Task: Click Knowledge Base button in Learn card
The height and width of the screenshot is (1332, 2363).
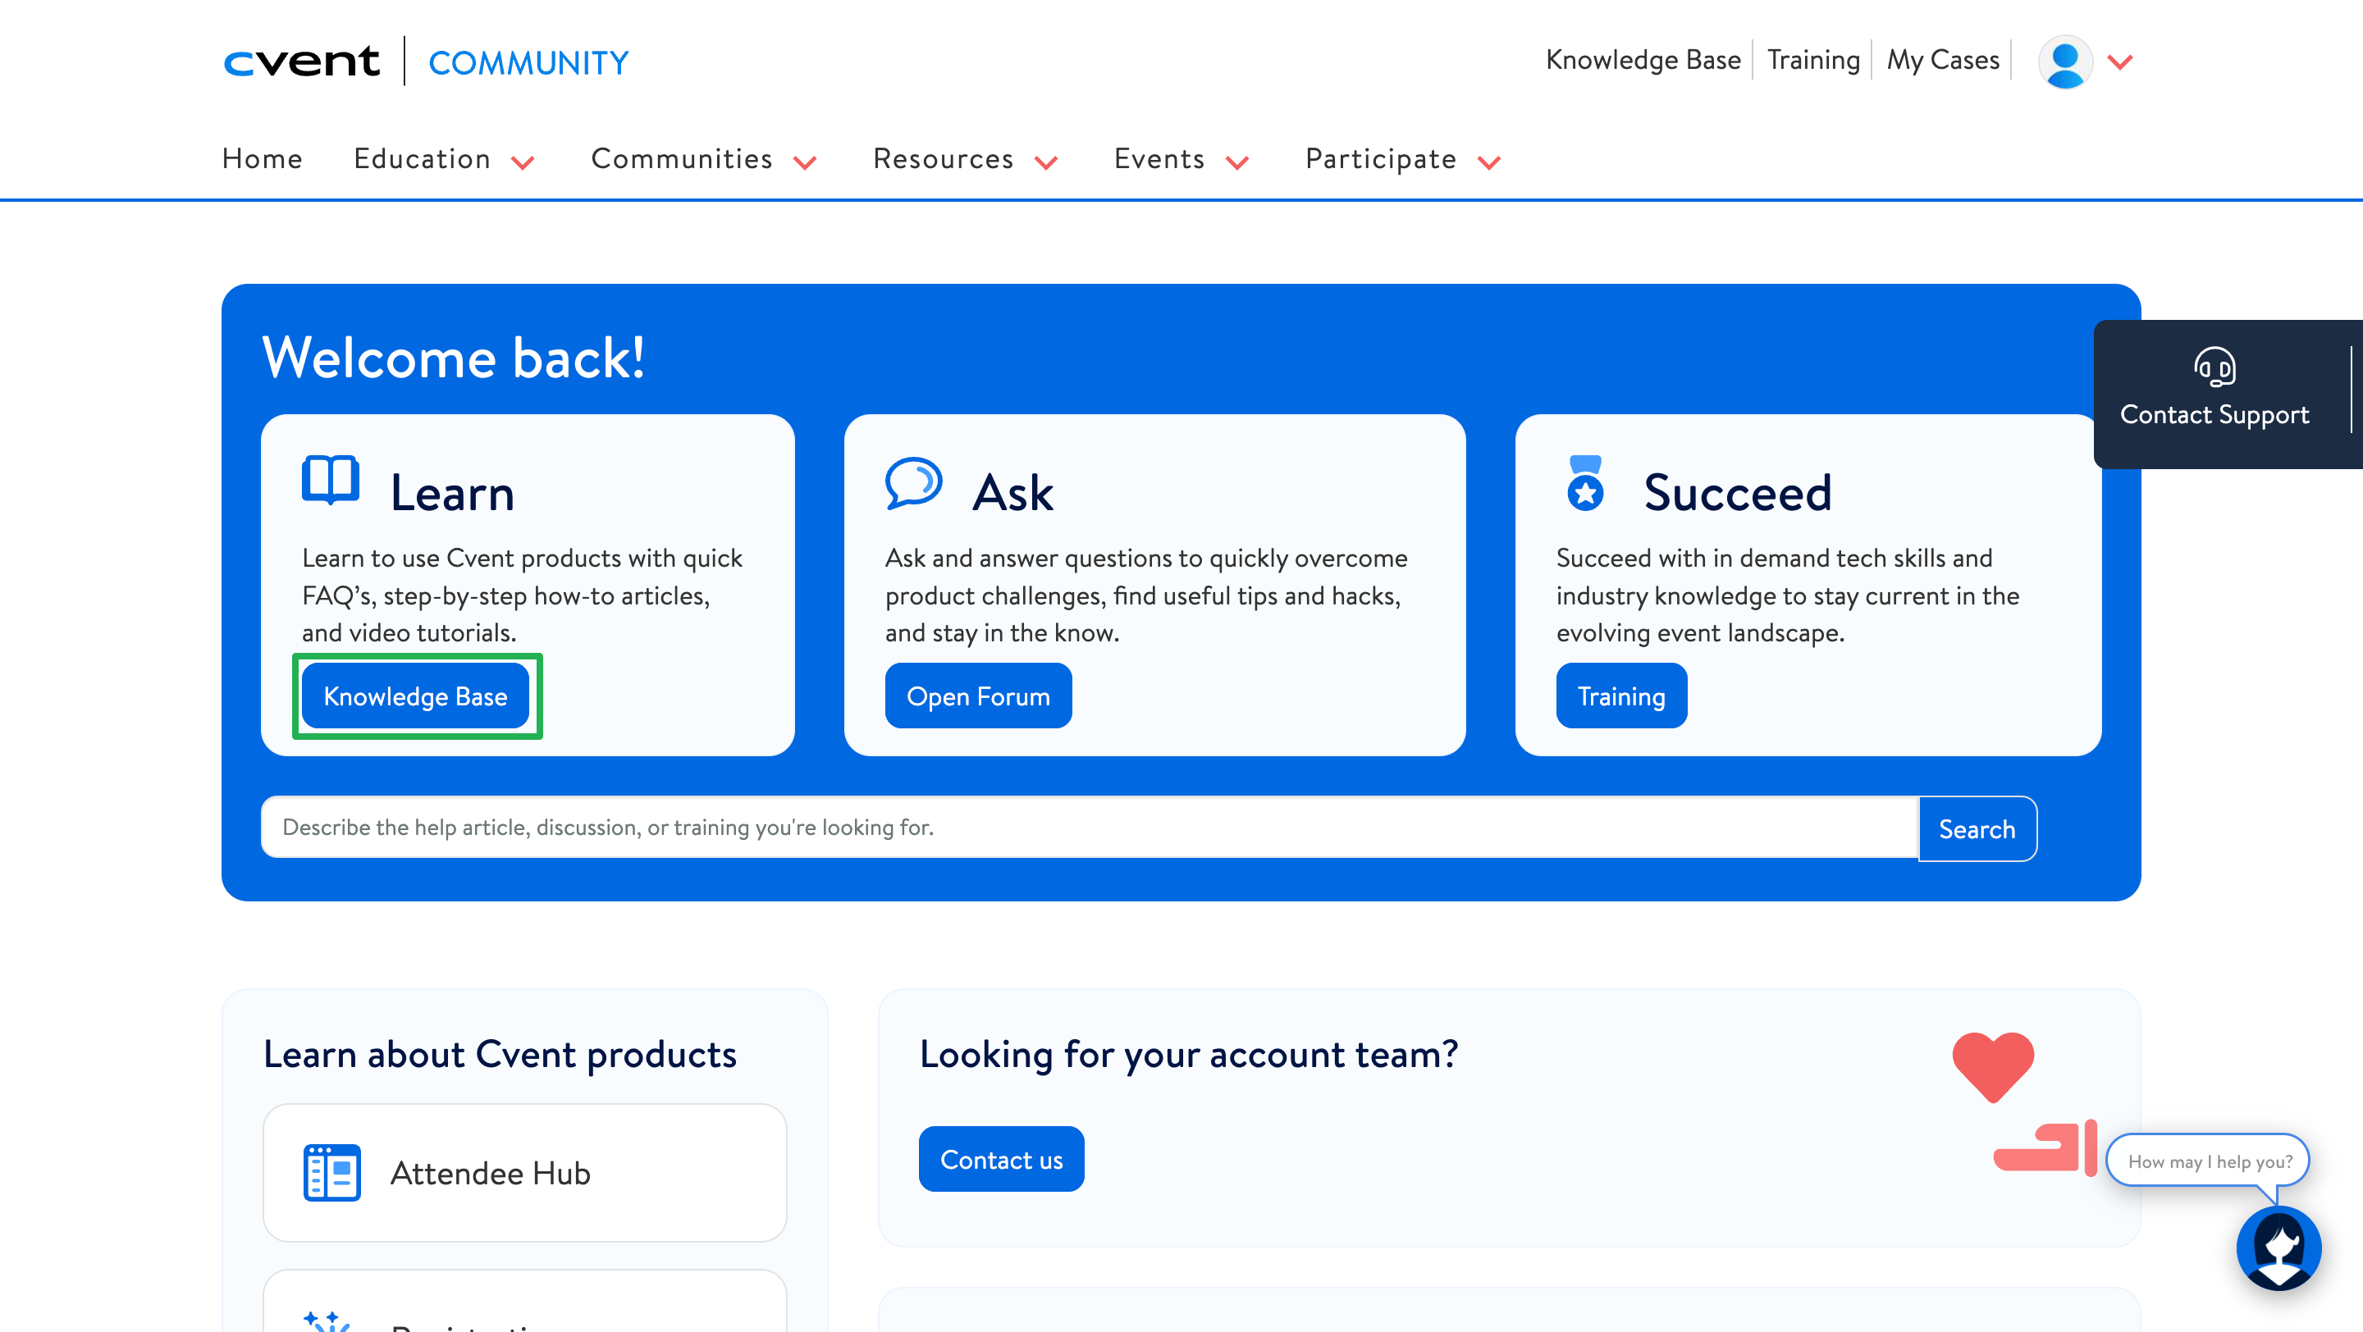Action: (x=415, y=696)
